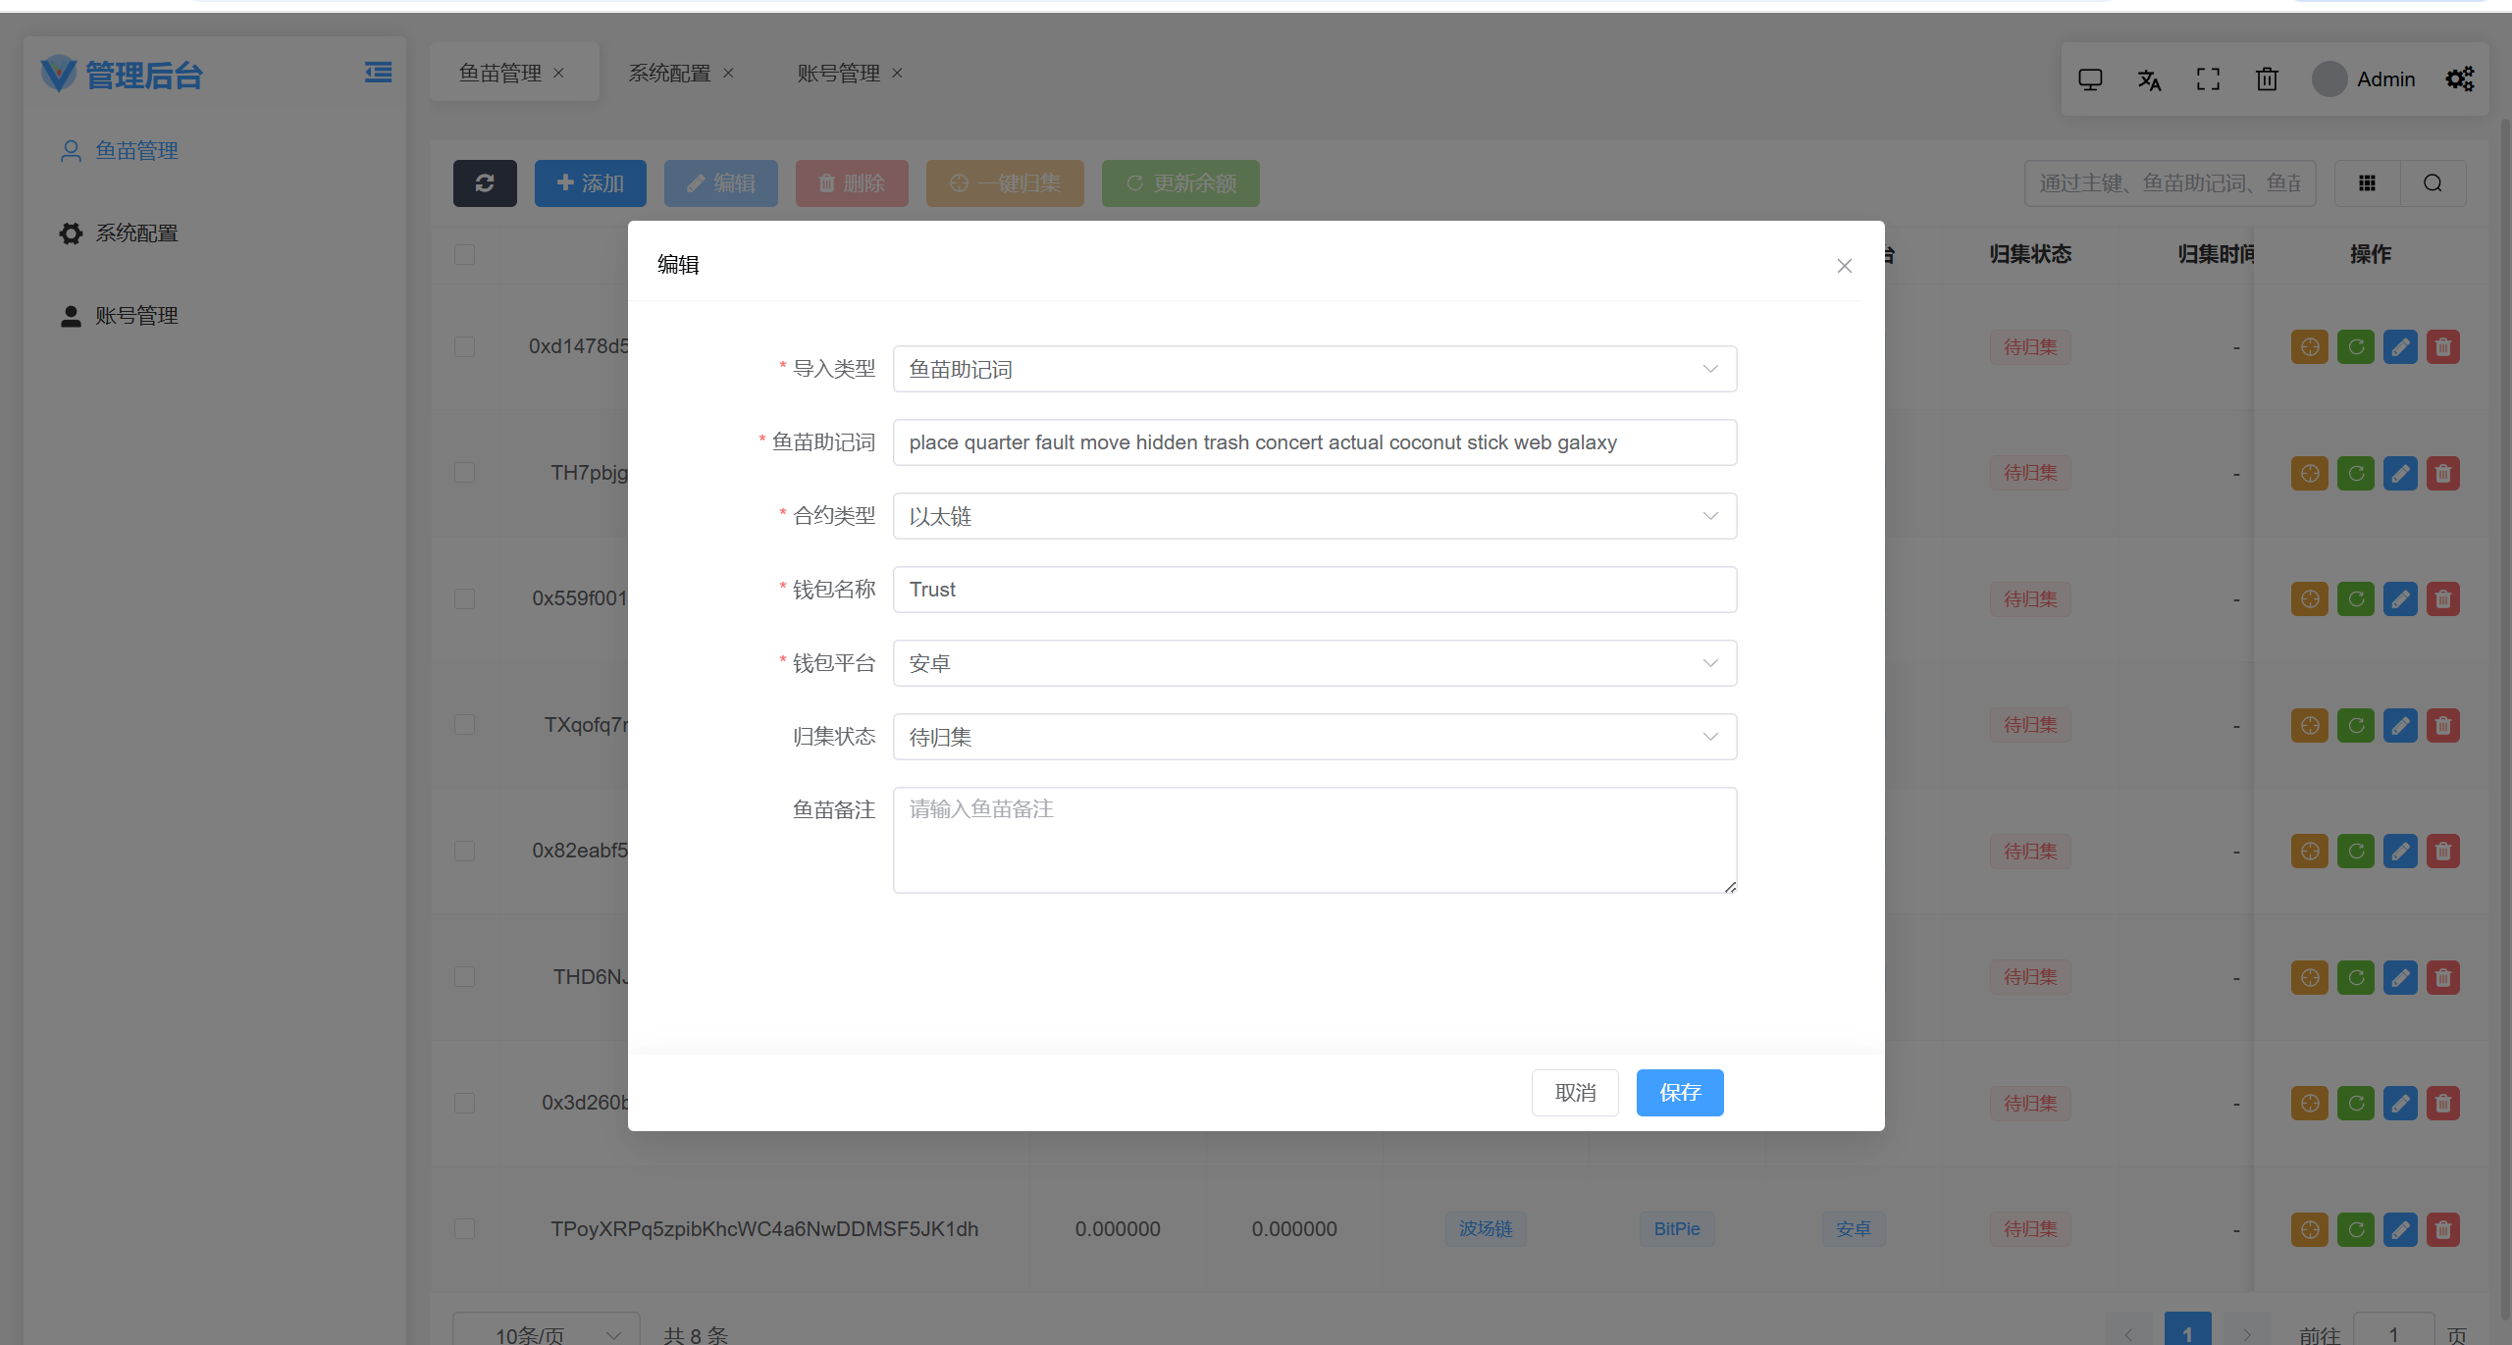
Task: Click the trash icon in header
Action: [x=2267, y=79]
